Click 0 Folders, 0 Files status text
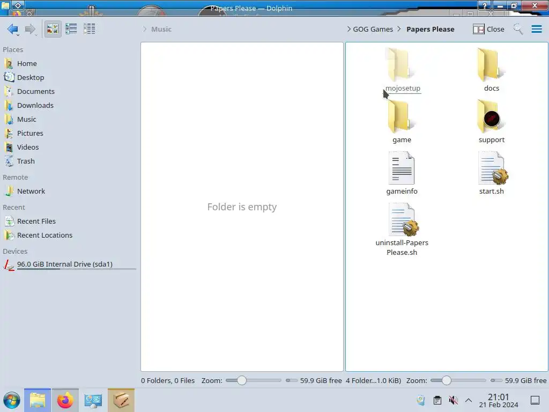549x412 pixels. (x=168, y=380)
